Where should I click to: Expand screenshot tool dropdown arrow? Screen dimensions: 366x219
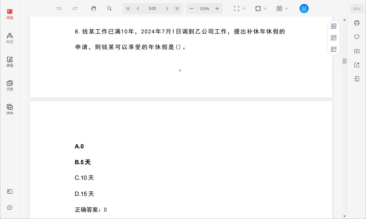click(244, 9)
